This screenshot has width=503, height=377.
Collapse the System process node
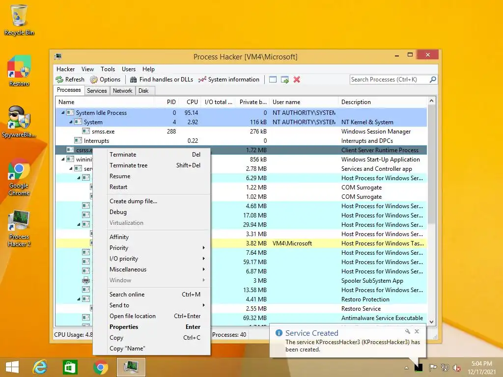tap(71, 122)
